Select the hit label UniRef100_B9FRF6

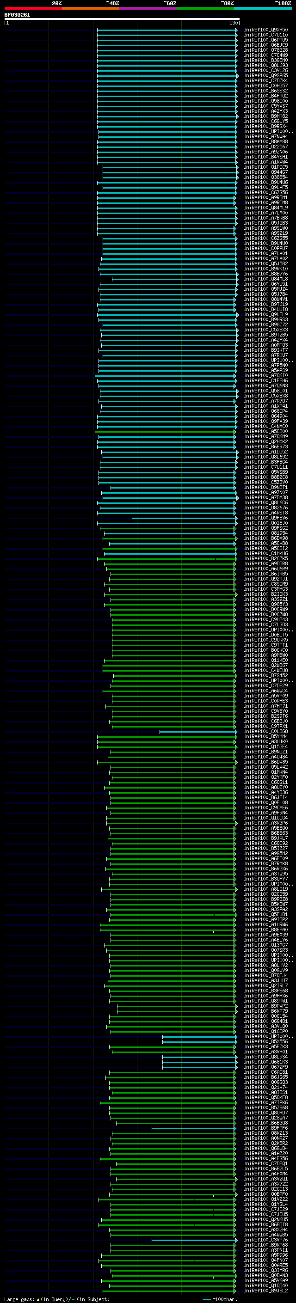click(265, 1128)
